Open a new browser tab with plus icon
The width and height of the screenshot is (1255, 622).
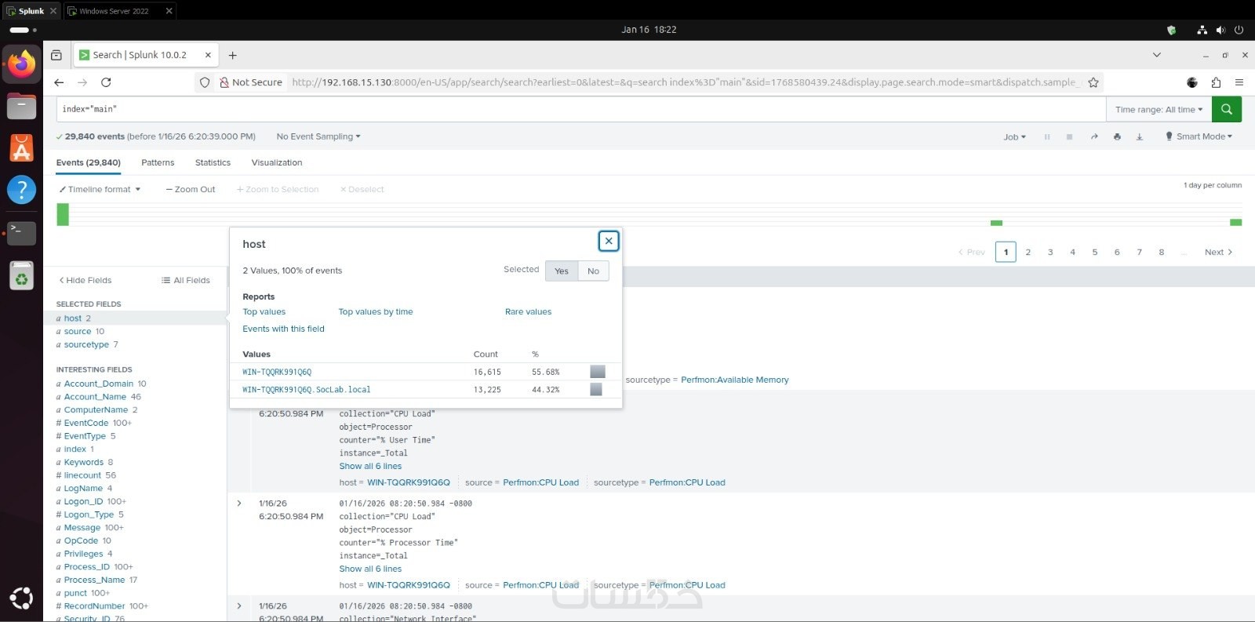pyautogui.click(x=232, y=55)
